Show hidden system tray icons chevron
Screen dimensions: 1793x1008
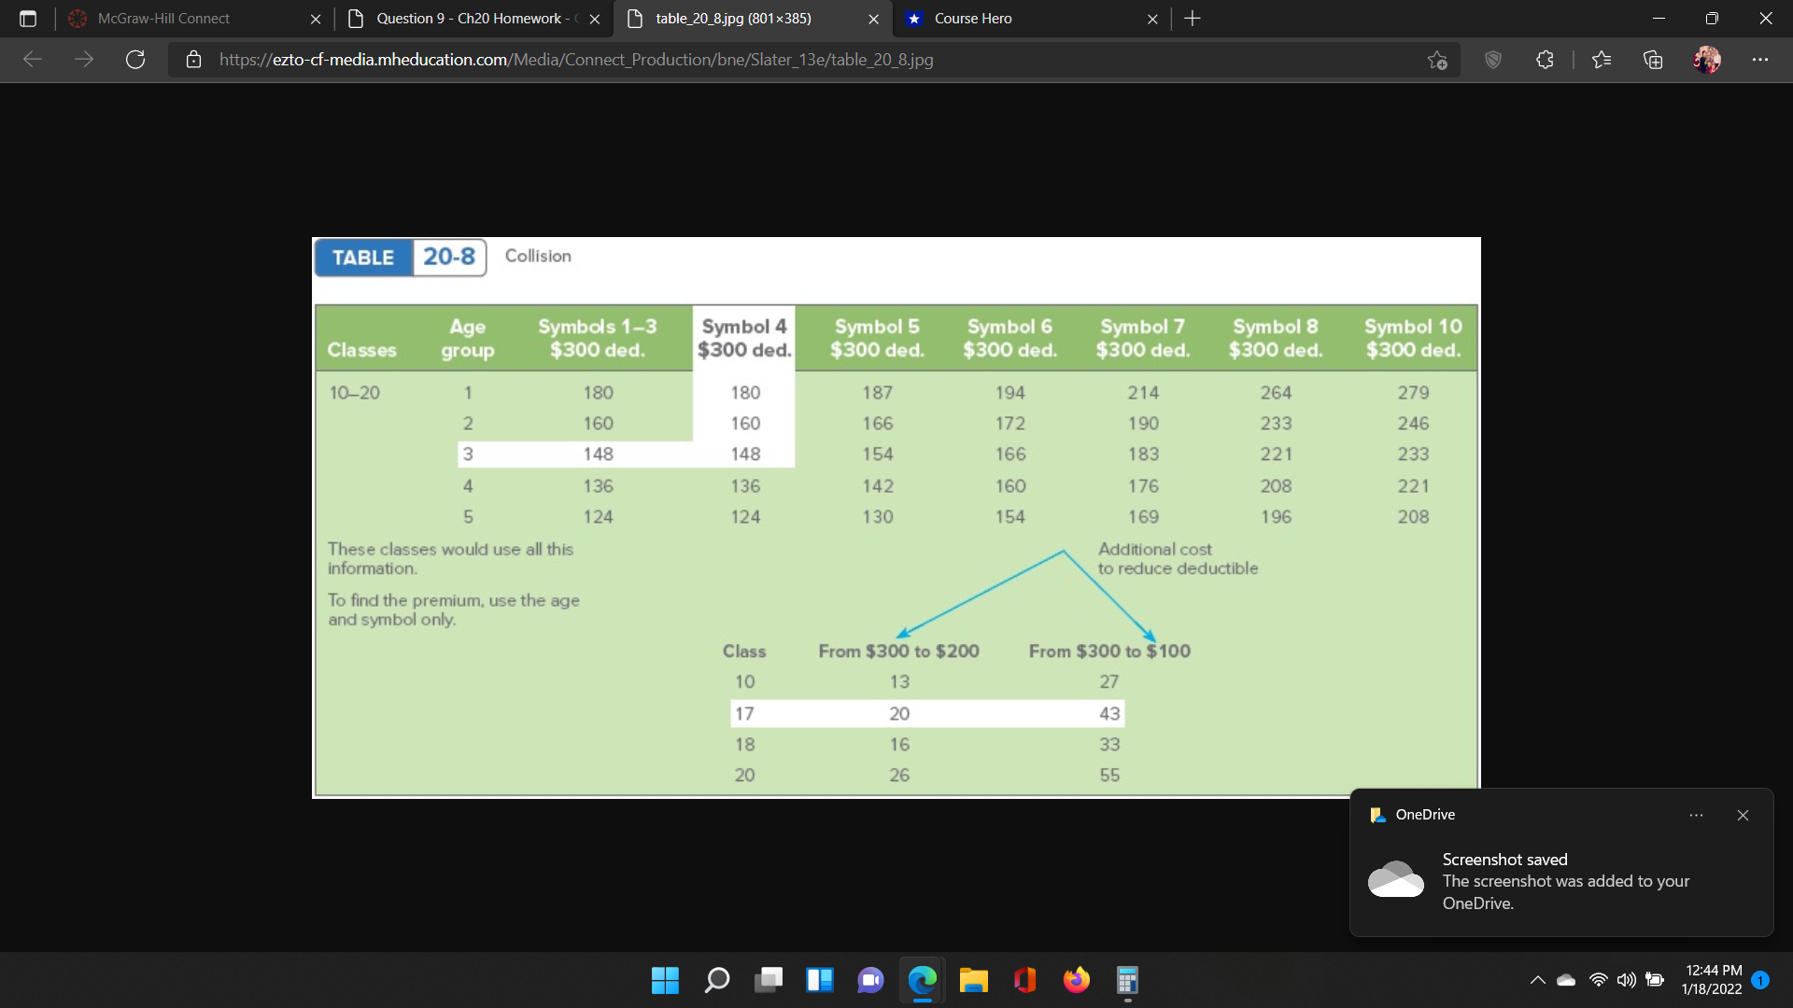[1537, 980]
